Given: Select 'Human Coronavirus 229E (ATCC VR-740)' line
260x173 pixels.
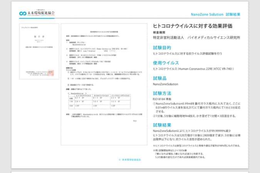Looking at the screenshot, I should pyautogui.click(x=193, y=69).
